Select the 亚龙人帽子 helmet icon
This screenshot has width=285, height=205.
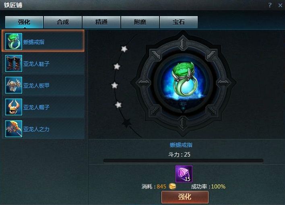click(14, 107)
